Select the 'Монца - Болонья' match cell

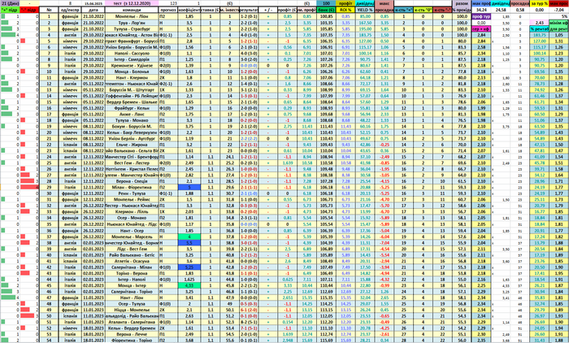(132, 72)
